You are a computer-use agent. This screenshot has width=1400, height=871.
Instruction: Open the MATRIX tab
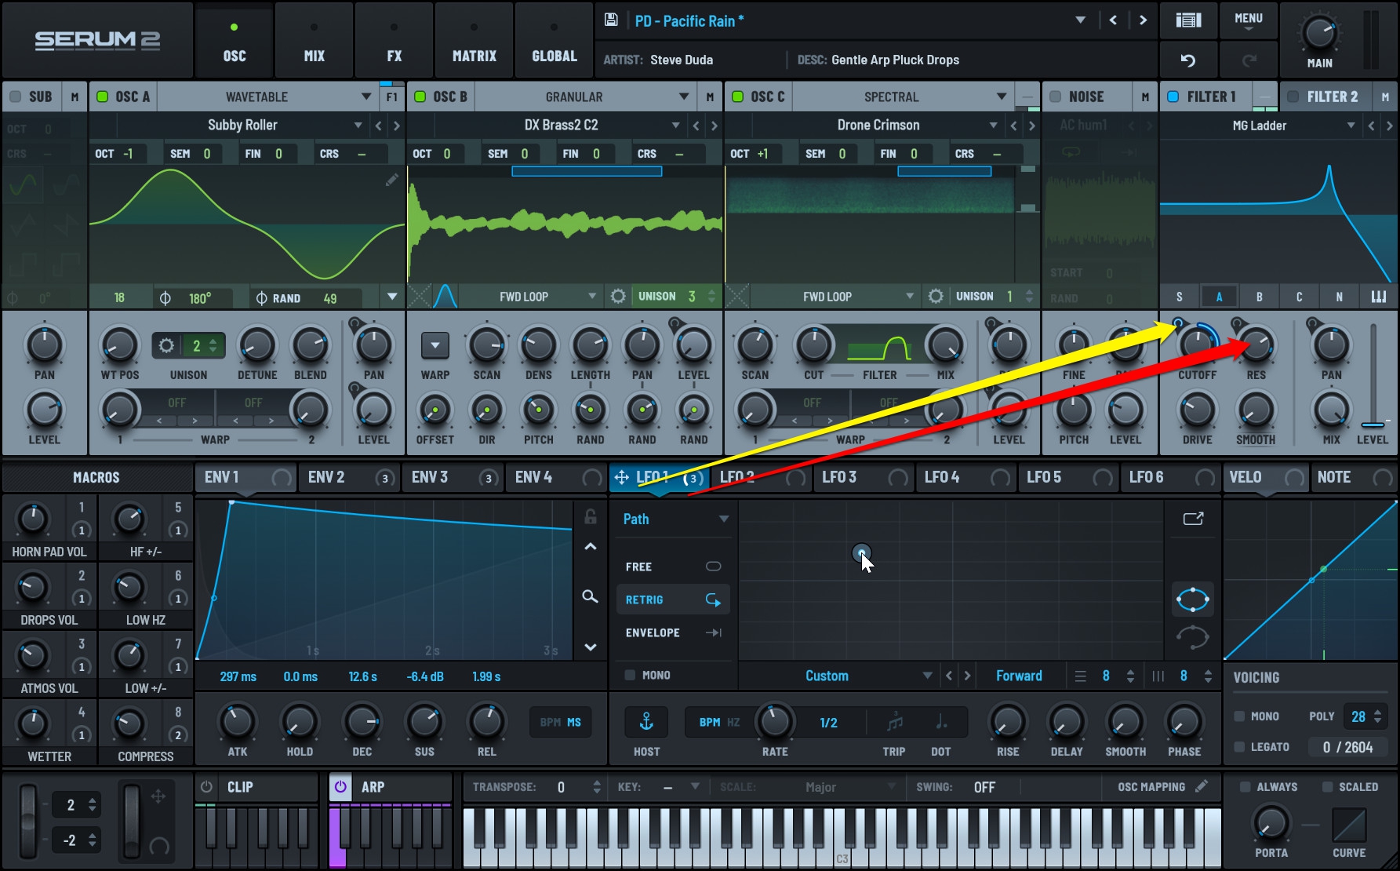tap(474, 41)
